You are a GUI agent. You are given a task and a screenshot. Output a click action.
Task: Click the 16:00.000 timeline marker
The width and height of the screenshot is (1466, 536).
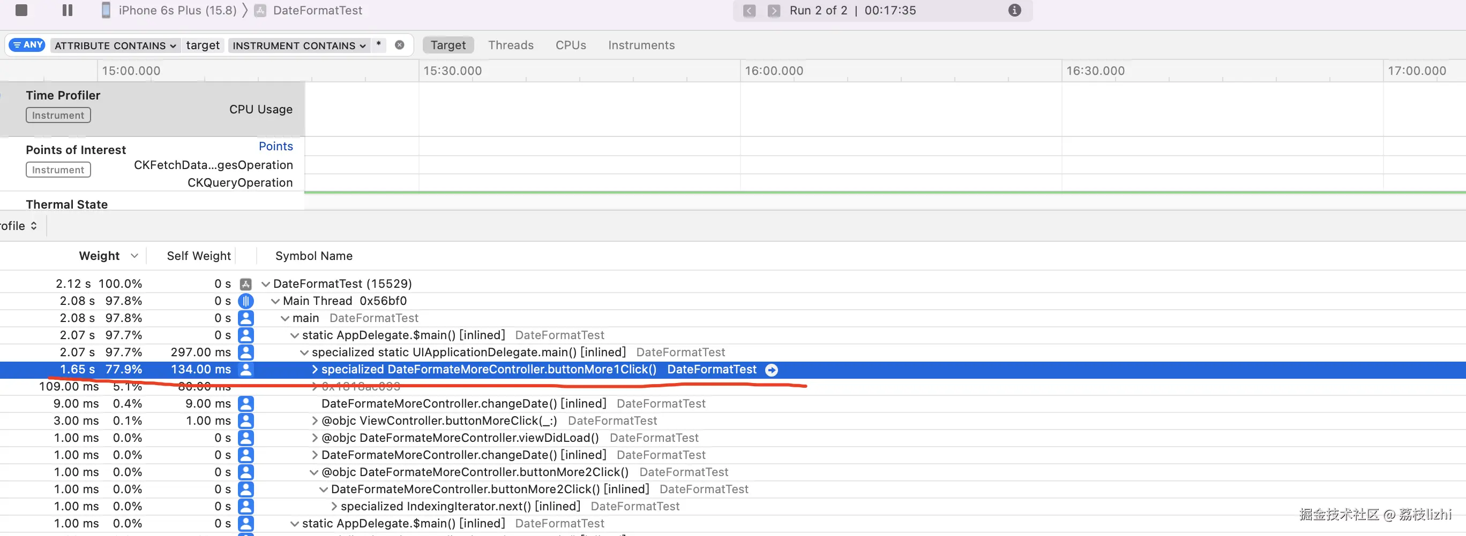tap(774, 71)
